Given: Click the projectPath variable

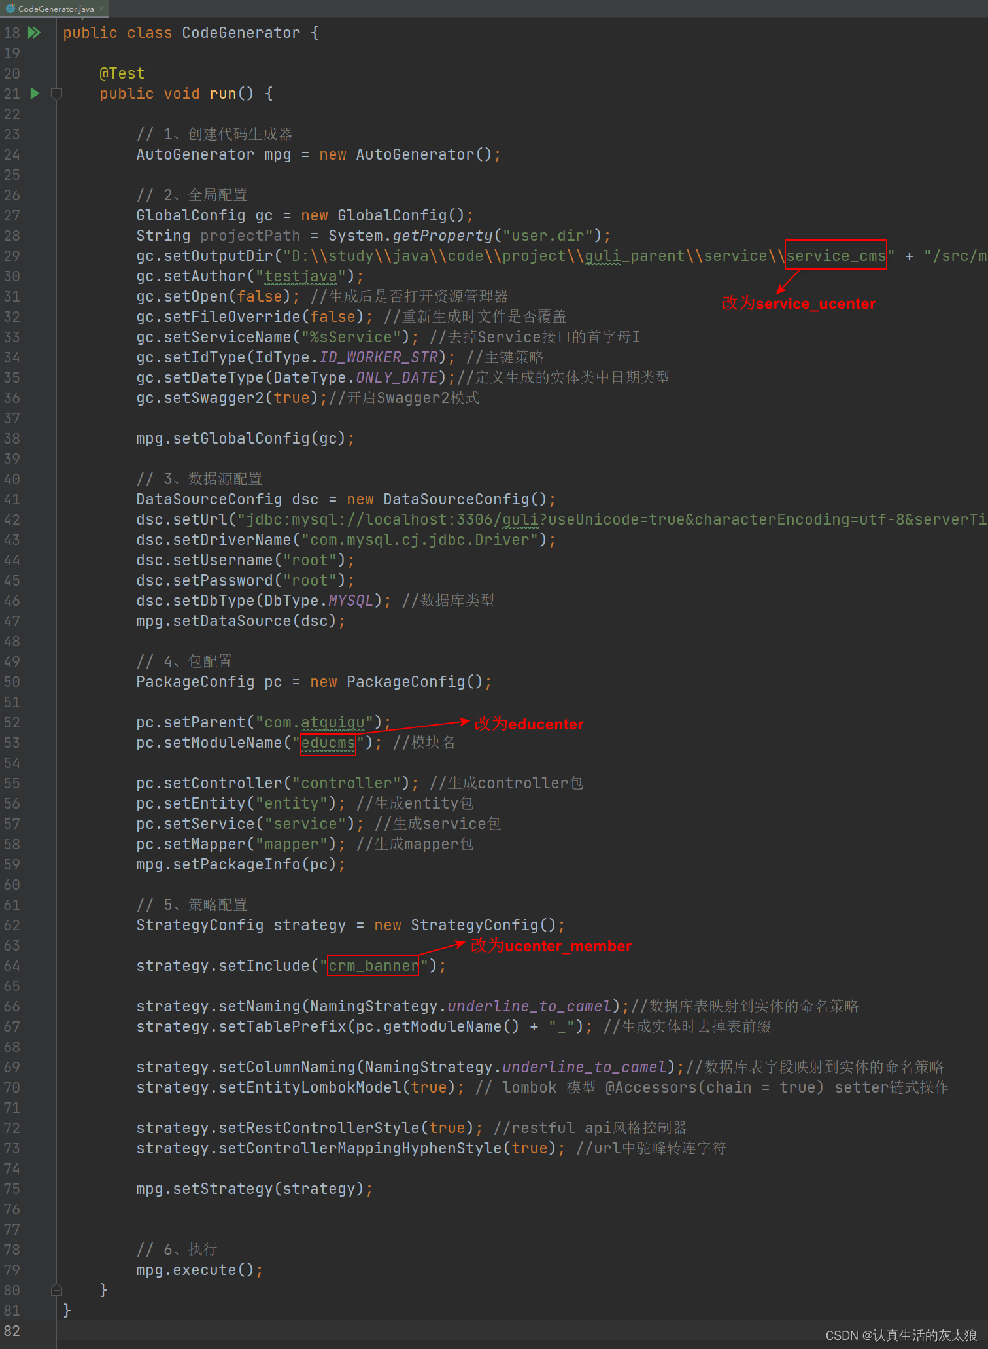Looking at the screenshot, I should coord(250,236).
